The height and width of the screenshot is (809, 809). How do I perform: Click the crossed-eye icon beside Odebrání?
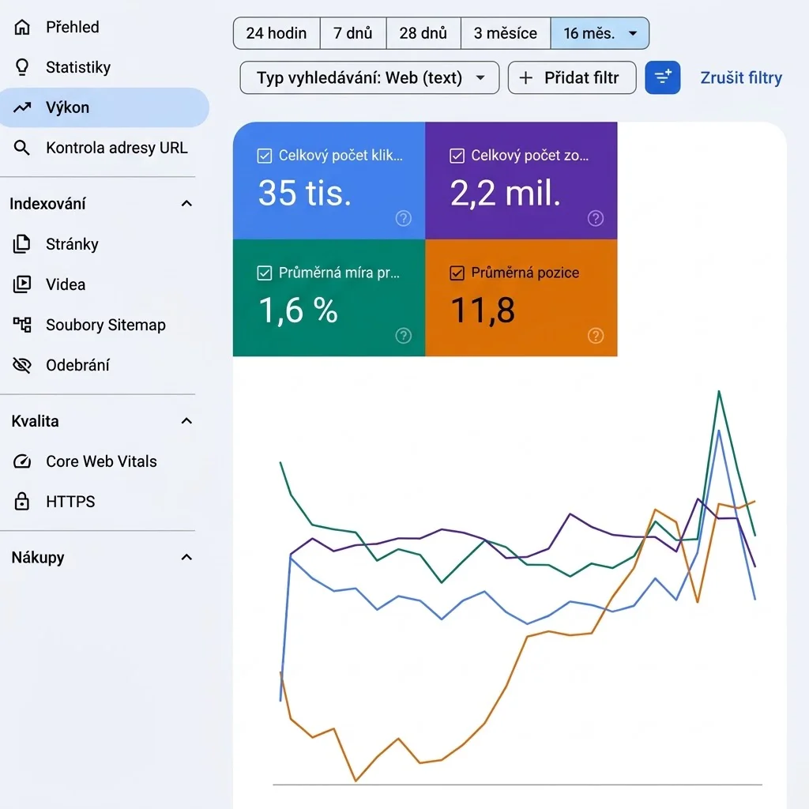click(x=21, y=365)
